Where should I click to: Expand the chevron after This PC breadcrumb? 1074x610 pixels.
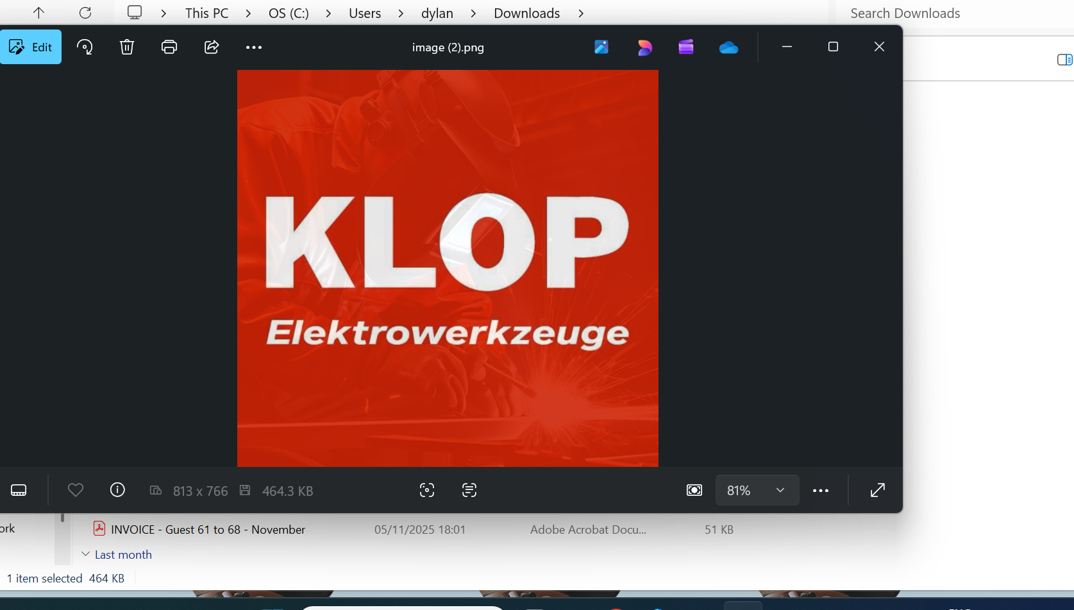[x=248, y=13]
